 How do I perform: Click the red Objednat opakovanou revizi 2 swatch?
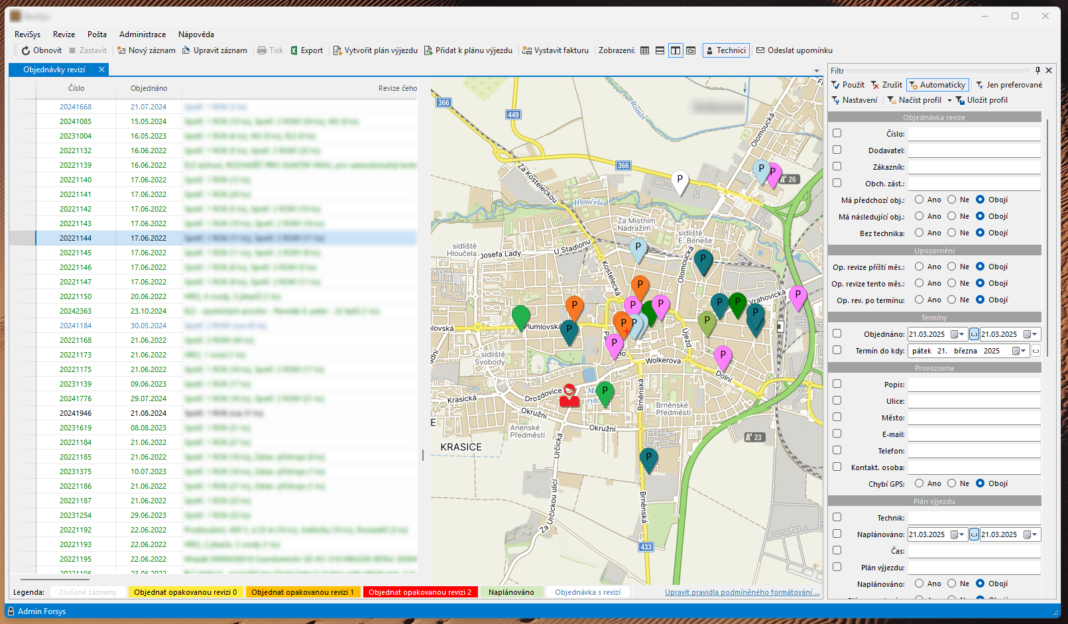[x=420, y=592]
